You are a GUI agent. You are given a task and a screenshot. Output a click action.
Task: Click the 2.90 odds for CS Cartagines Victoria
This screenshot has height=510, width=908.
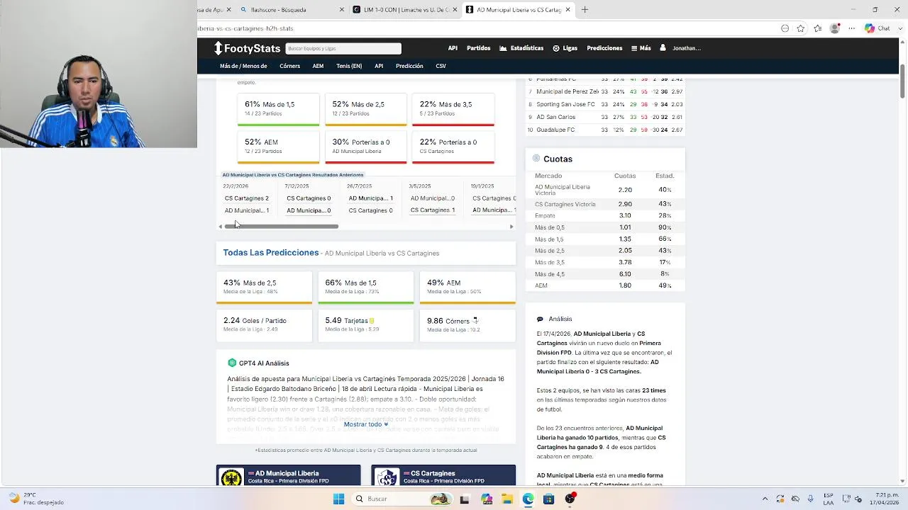[624, 204]
